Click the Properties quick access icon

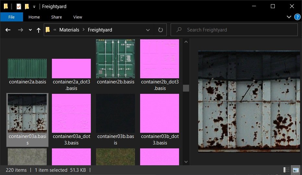point(18,6)
